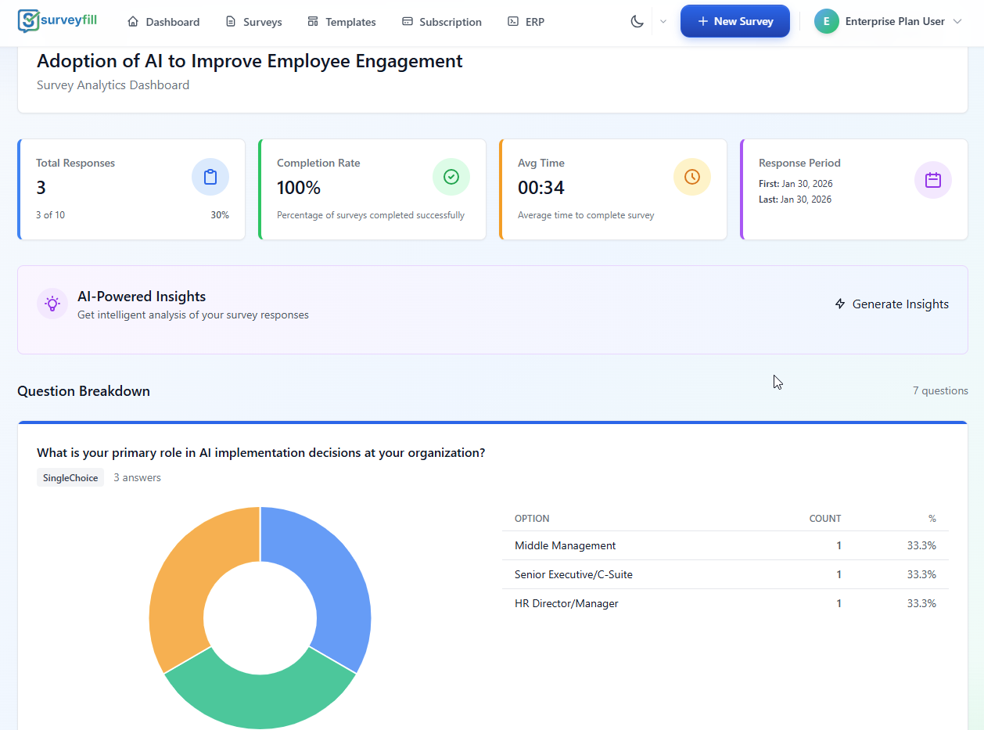This screenshot has width=984, height=730.
Task: Click the Generate Insights button
Action: pyautogui.click(x=892, y=304)
